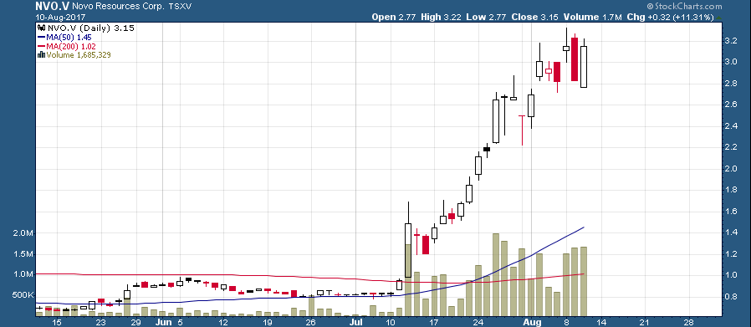Click the 24 date axis label

point(478,322)
